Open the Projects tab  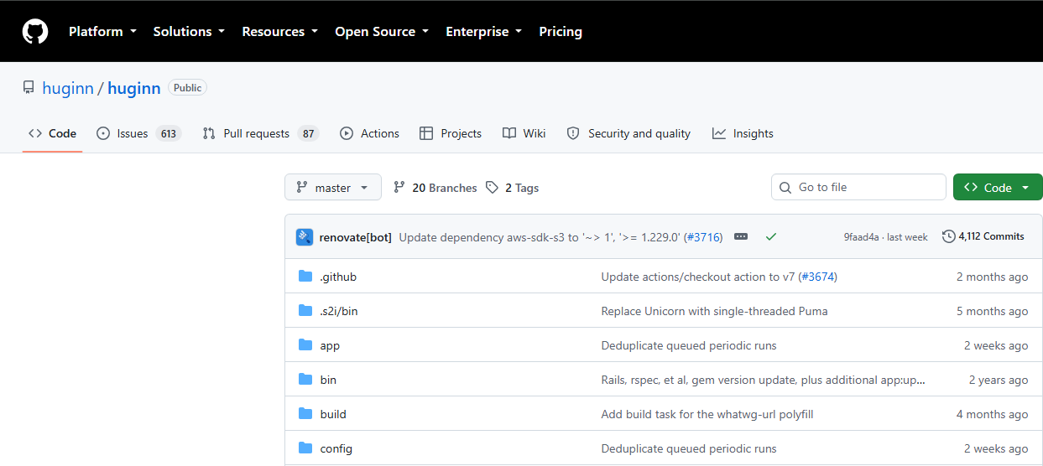click(451, 133)
